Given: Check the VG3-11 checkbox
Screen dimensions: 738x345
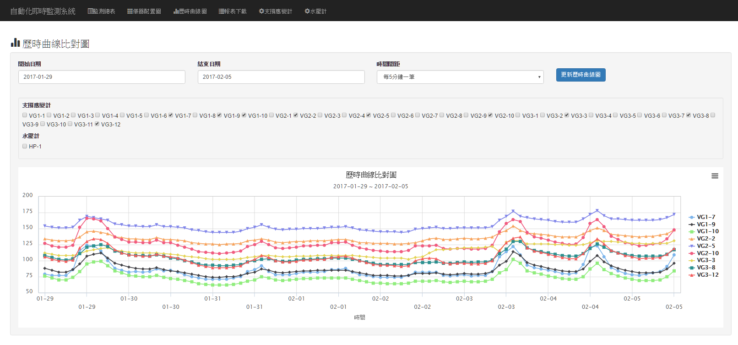Looking at the screenshot, I should tap(70, 124).
